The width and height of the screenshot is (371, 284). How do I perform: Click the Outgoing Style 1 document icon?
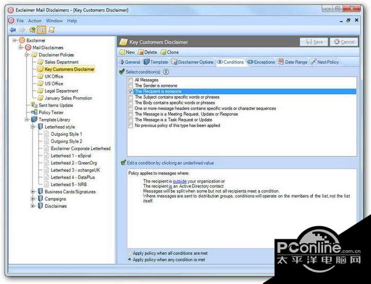tap(47, 134)
